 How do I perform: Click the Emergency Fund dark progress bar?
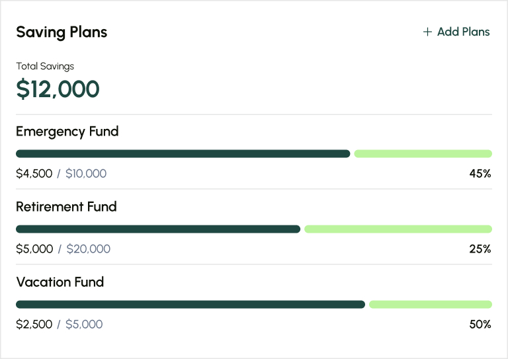(x=183, y=154)
